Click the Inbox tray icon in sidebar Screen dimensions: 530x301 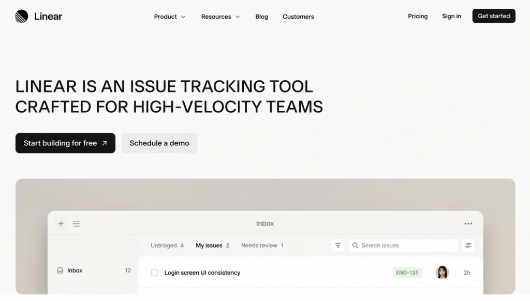click(x=60, y=270)
